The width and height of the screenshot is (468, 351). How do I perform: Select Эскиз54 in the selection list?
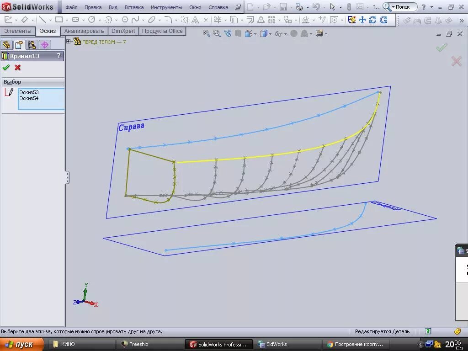tap(29, 98)
